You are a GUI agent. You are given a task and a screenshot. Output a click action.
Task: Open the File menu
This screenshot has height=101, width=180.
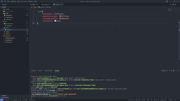coord(5,1)
